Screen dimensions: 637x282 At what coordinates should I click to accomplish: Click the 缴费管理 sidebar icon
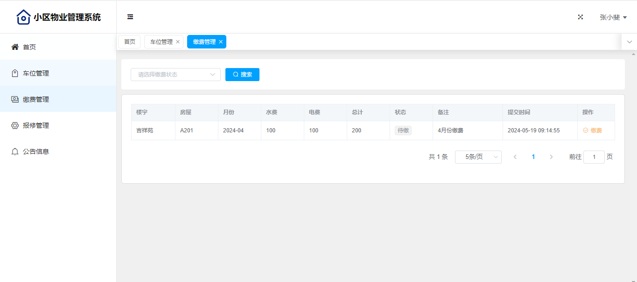point(15,99)
